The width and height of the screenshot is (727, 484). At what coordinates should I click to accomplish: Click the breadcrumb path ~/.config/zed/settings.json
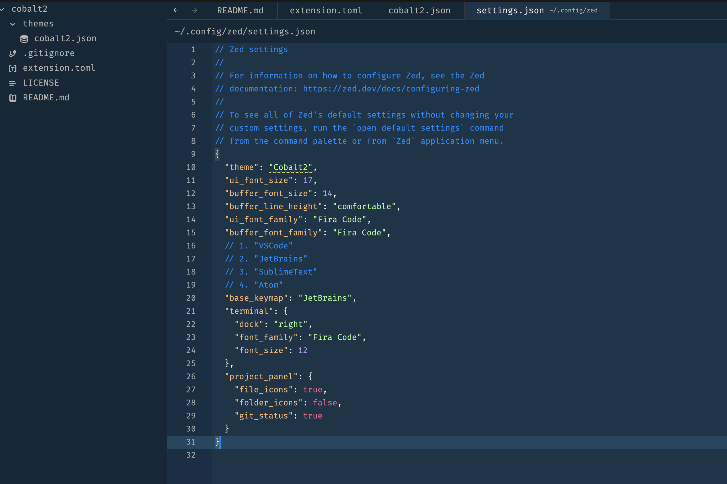[x=245, y=32]
